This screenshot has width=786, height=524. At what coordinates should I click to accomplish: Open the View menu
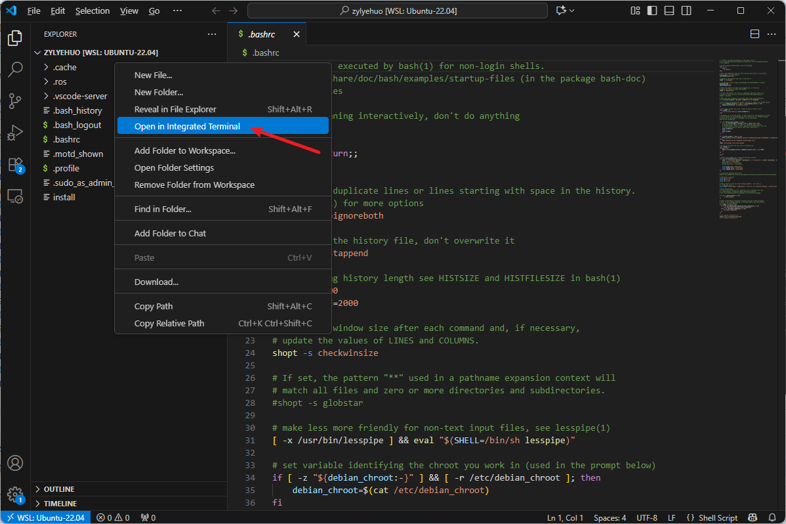coord(129,11)
